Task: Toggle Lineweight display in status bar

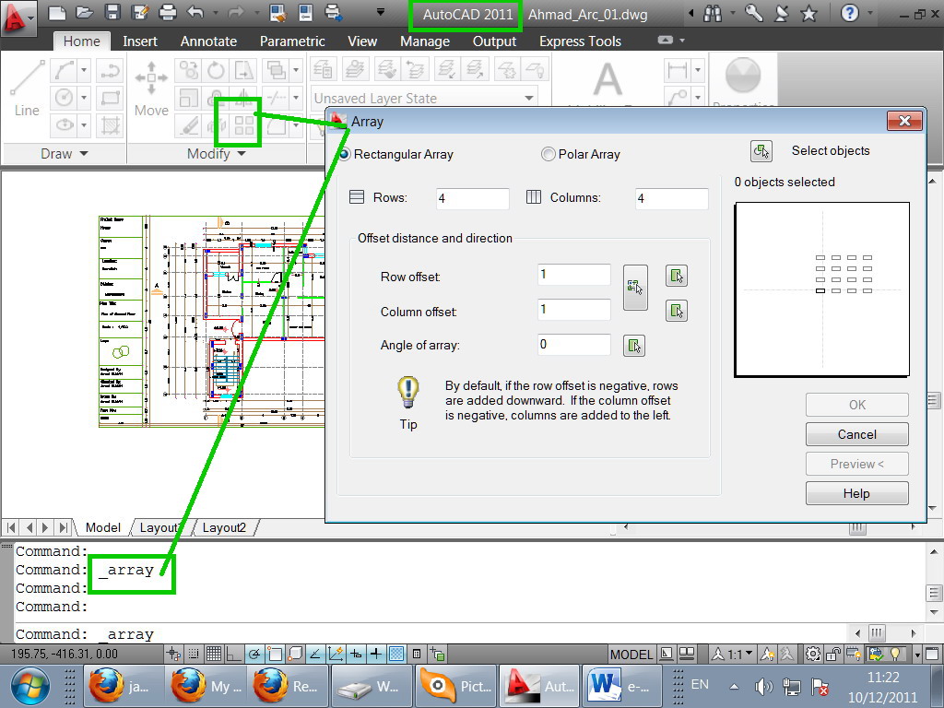Action: [376, 654]
